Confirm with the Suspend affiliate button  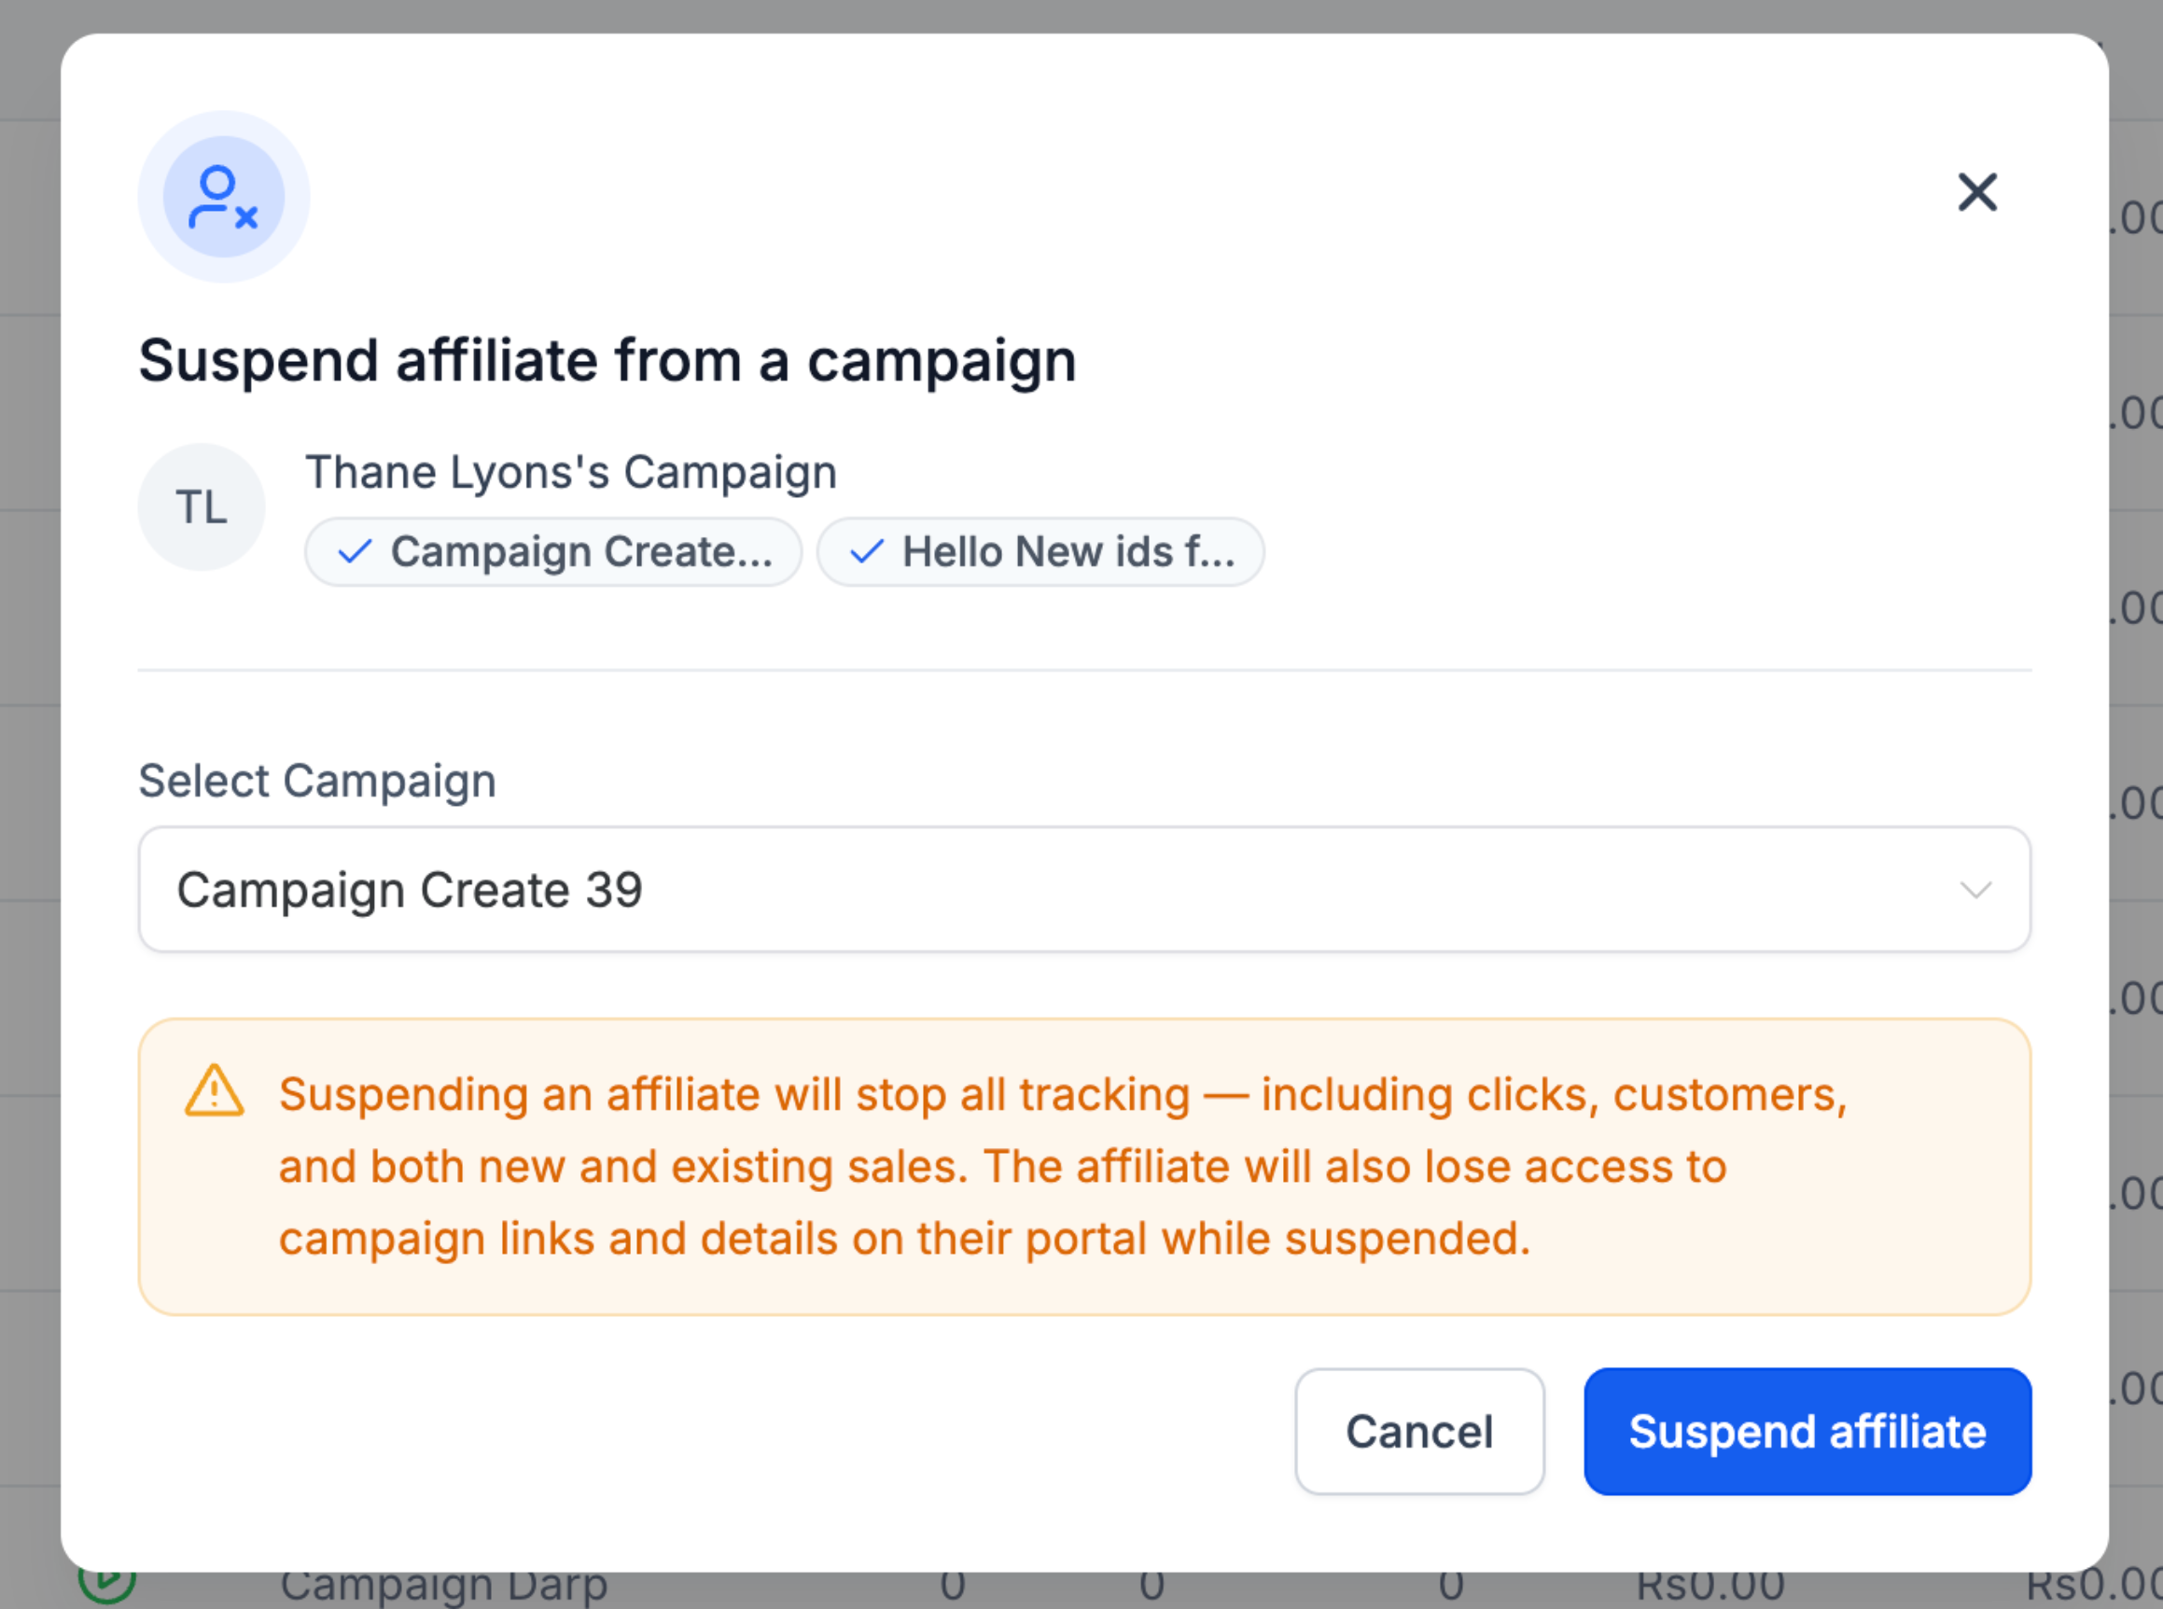tap(1807, 1431)
